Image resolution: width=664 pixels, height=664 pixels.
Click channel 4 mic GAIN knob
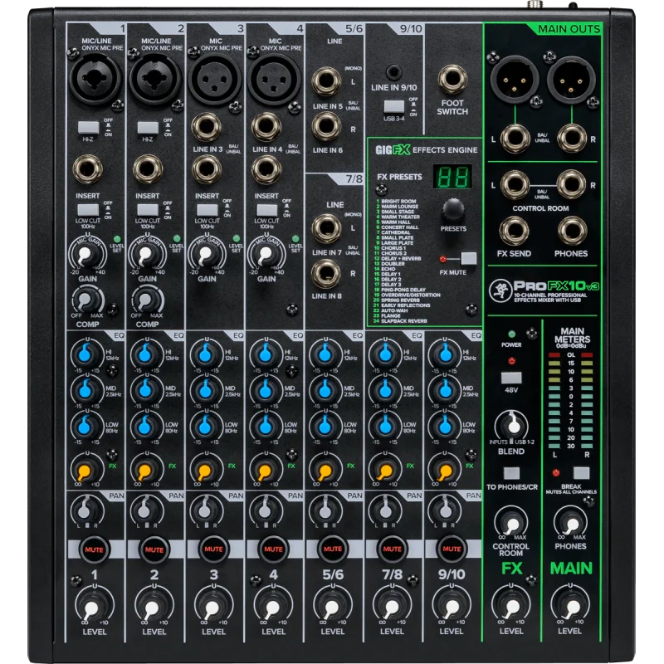[x=266, y=255]
